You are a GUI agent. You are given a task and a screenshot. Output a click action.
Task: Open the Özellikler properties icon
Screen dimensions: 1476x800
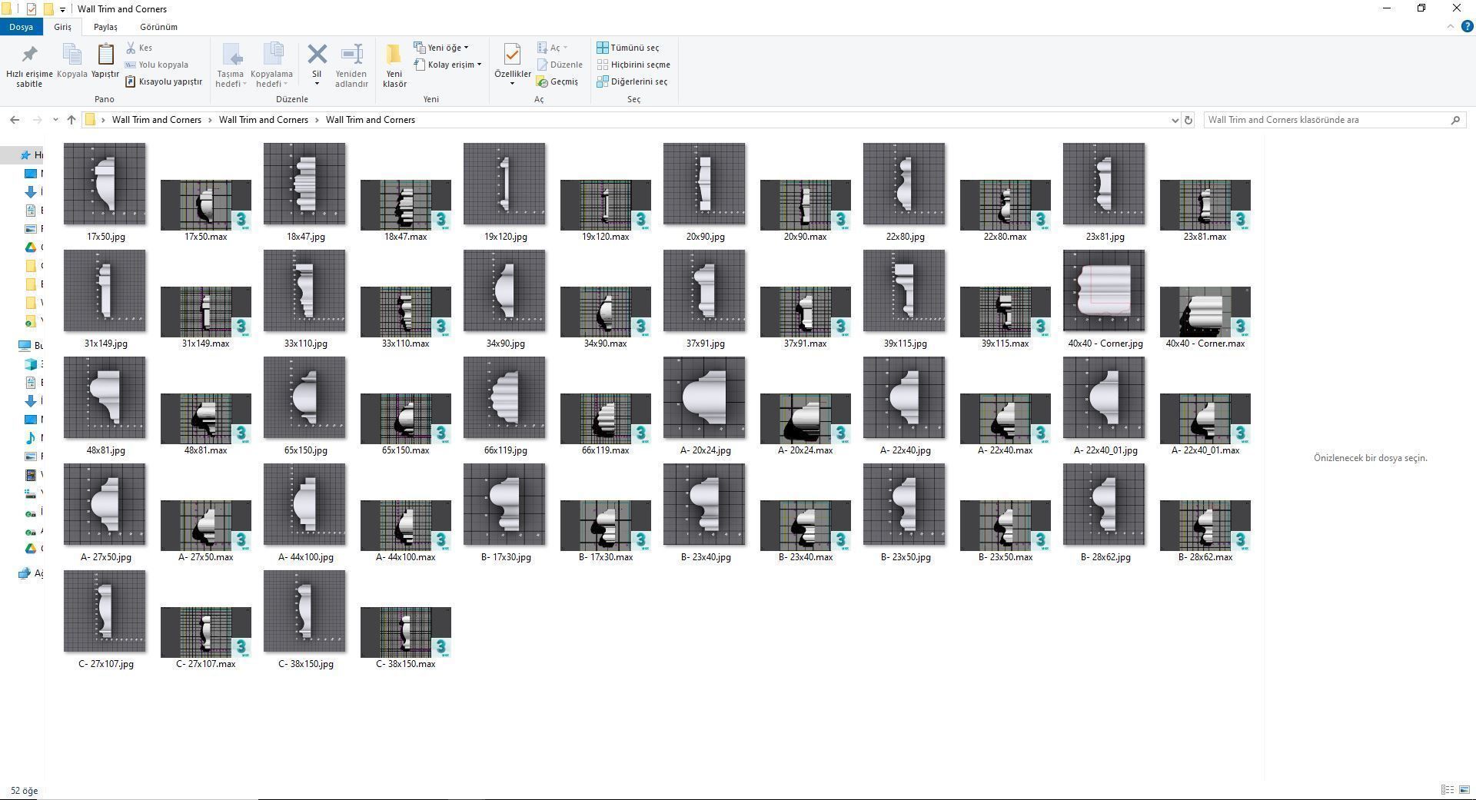click(512, 55)
